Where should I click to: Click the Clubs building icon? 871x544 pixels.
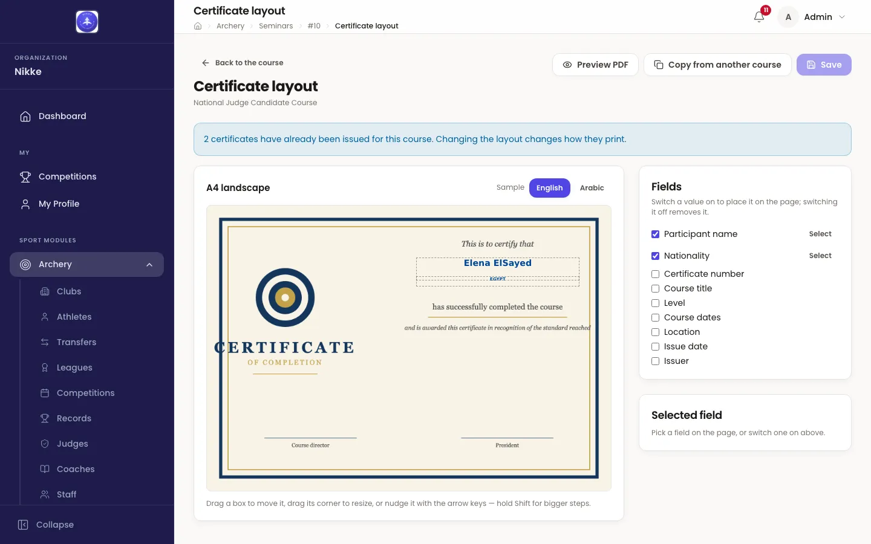click(x=45, y=291)
